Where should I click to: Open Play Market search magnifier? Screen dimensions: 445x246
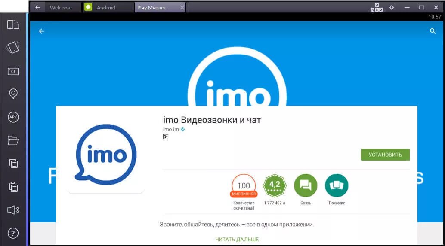pos(433,31)
